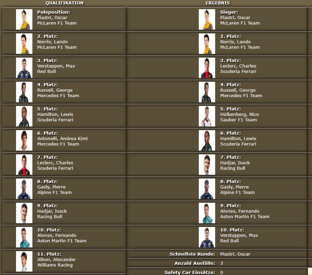The image size is (312, 275).
Task: Click 'Norris, Lando' in qualifying column
Action: [x=52, y=42]
